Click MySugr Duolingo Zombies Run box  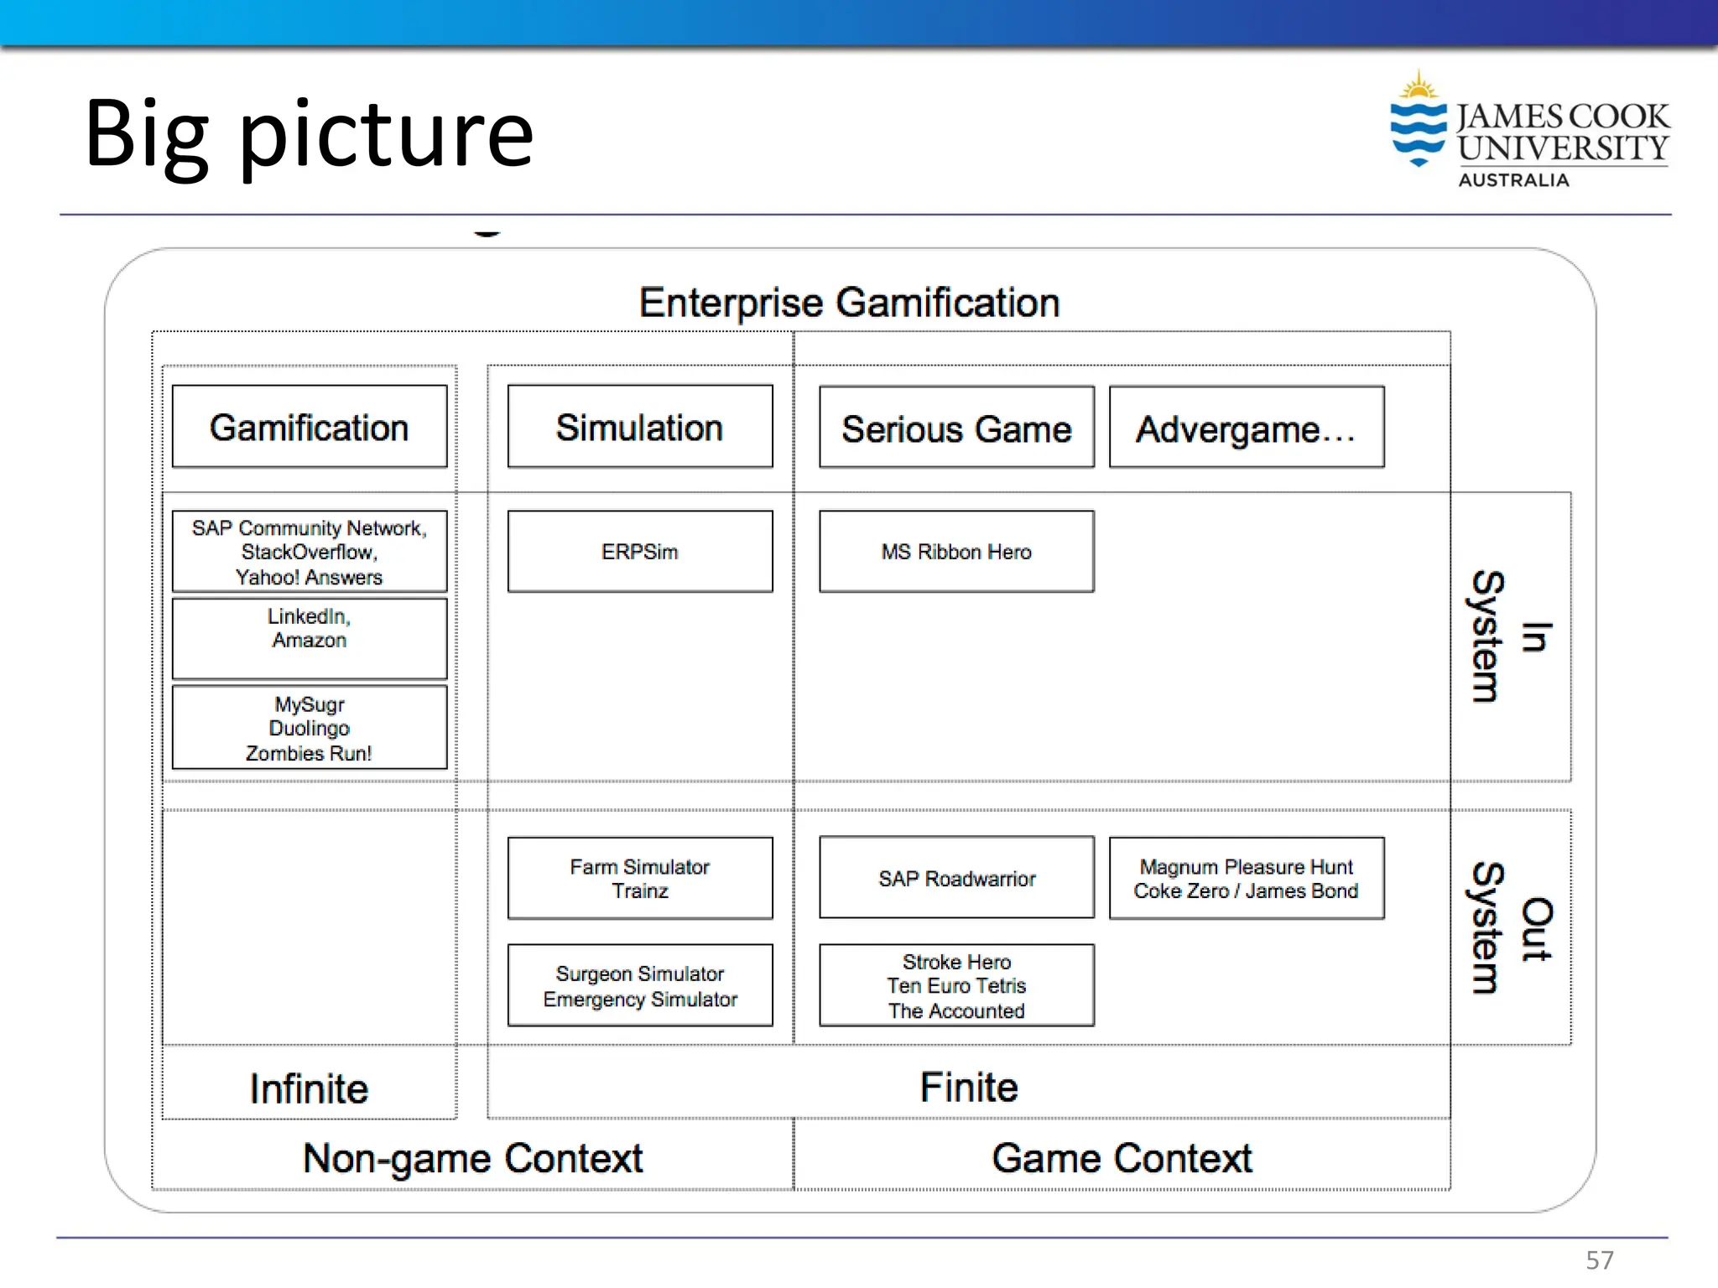[309, 728]
